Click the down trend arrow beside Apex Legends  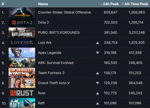pyautogui.click(x=97, y=53)
